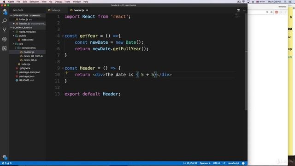Collapse the src folder
The width and height of the screenshot is (295, 166).
[x=13, y=44]
